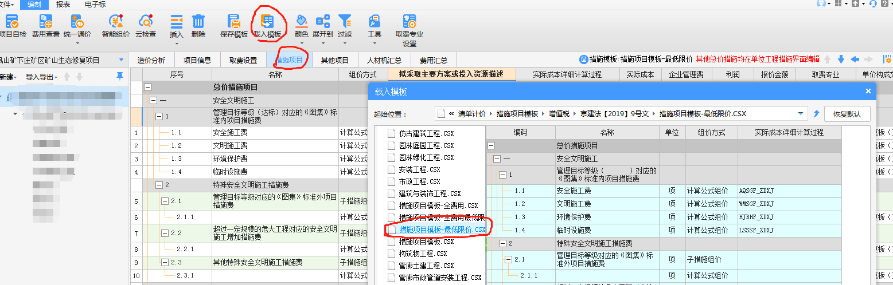The image size is (893, 285).
Task: Click the 过滤 filter funnel icon
Action: [345, 22]
